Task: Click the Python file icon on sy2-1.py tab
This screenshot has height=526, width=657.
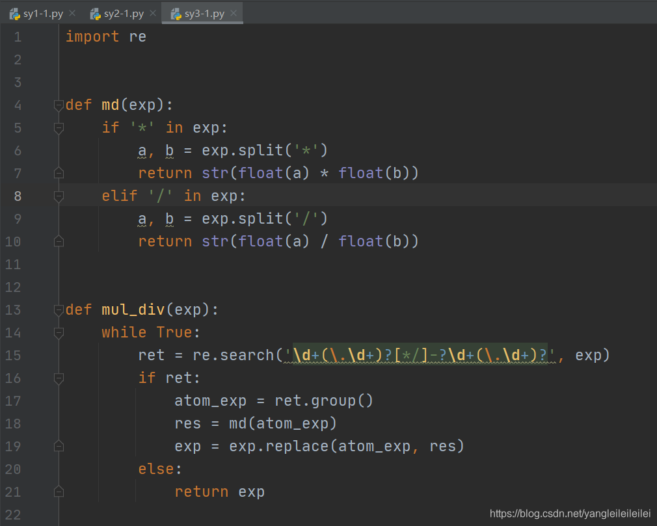Action: coord(96,14)
